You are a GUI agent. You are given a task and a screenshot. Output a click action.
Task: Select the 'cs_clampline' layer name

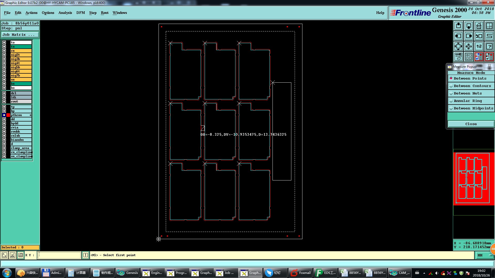[21, 152]
